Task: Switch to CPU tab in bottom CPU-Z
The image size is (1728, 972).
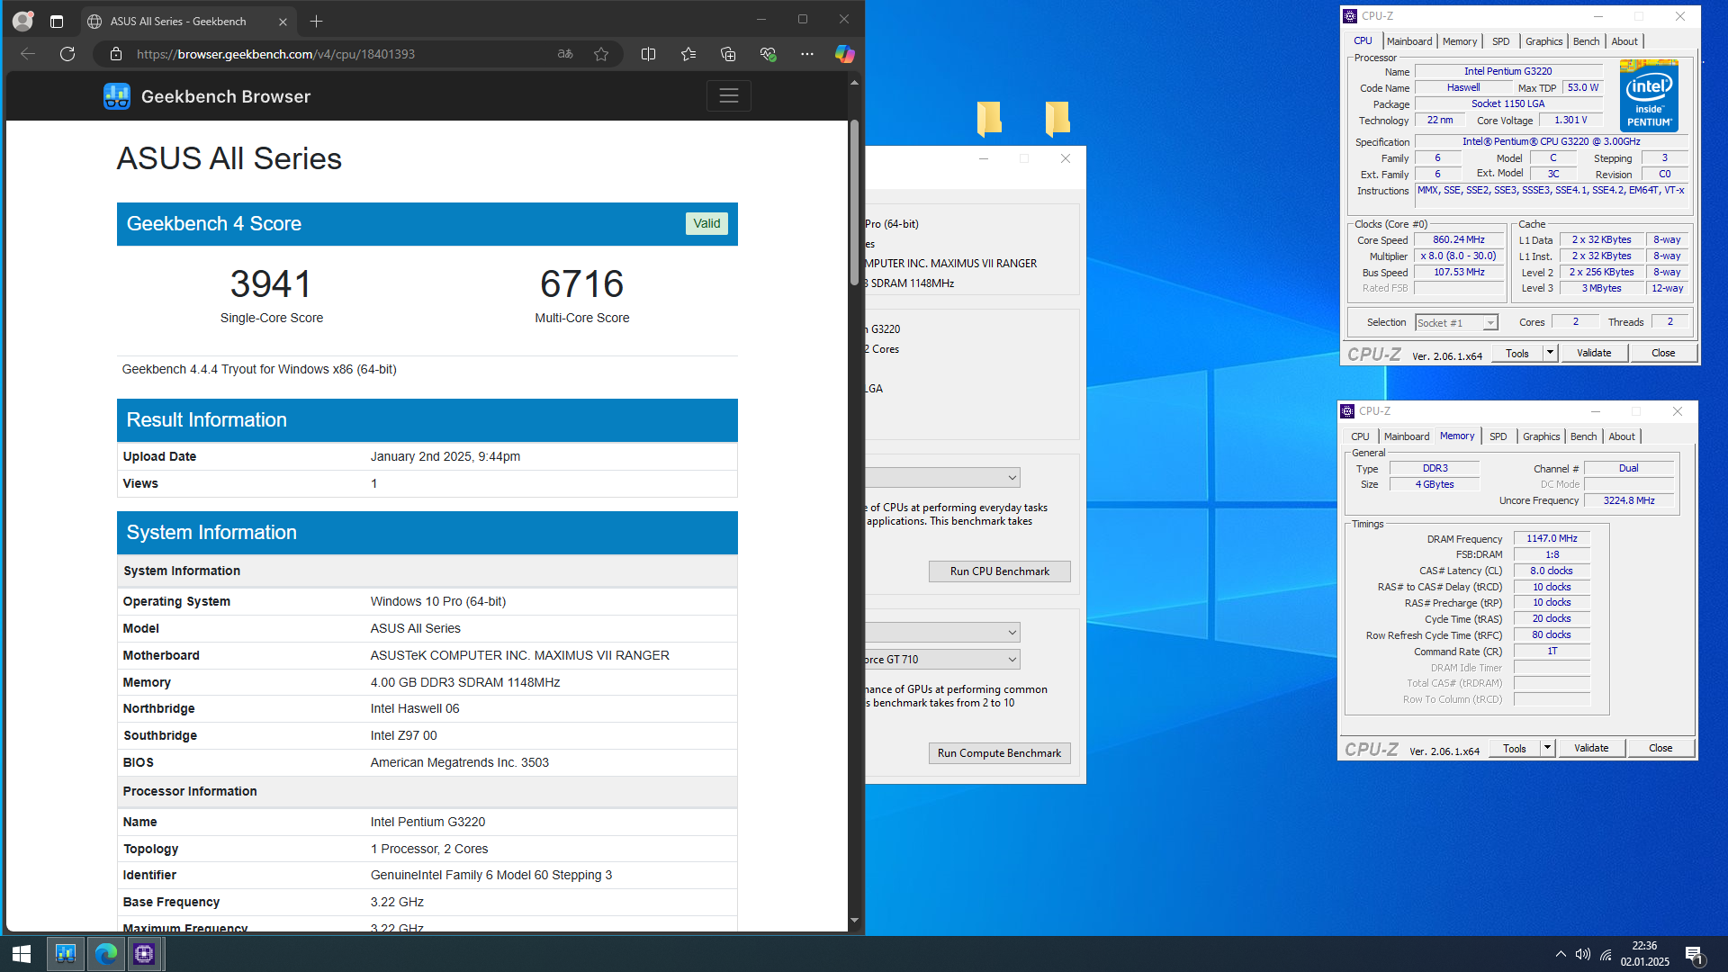Action: pyautogui.click(x=1360, y=436)
